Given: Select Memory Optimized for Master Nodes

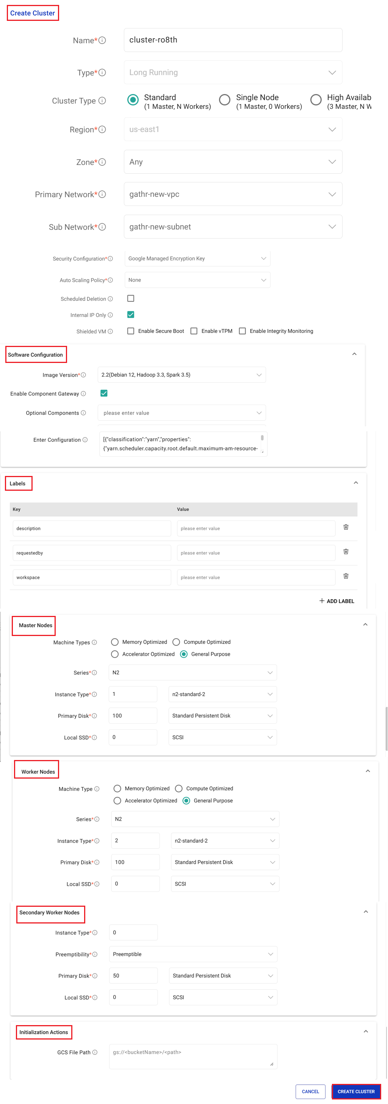Looking at the screenshot, I should [x=115, y=642].
